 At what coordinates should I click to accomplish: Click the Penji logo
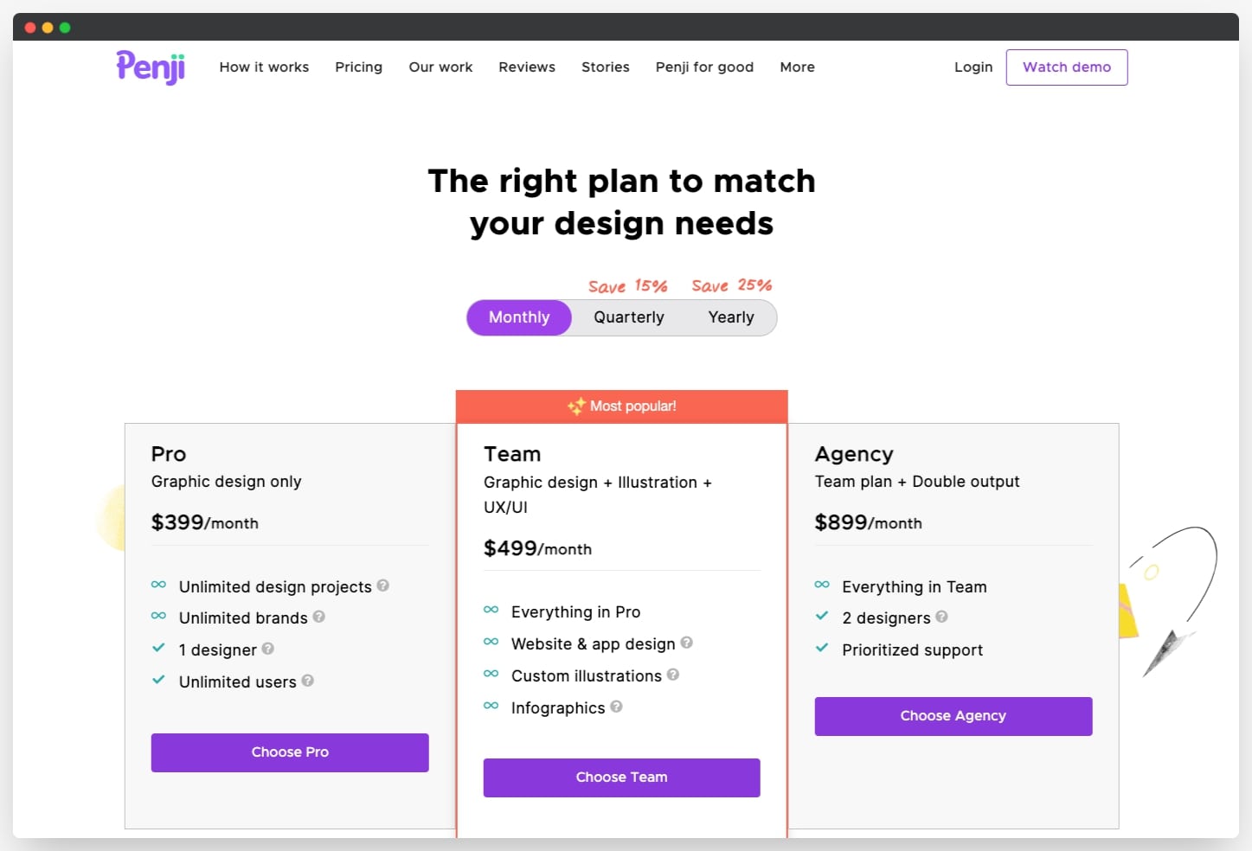point(151,67)
